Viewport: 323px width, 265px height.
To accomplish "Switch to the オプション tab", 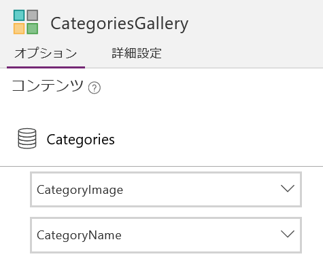I will pyautogui.click(x=46, y=54).
